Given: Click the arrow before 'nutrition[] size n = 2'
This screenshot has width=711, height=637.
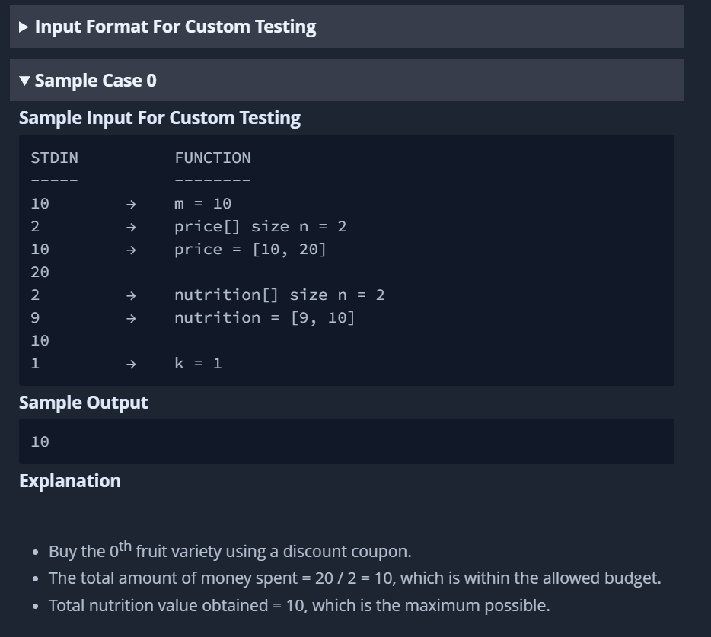Looking at the screenshot, I should coord(131,295).
